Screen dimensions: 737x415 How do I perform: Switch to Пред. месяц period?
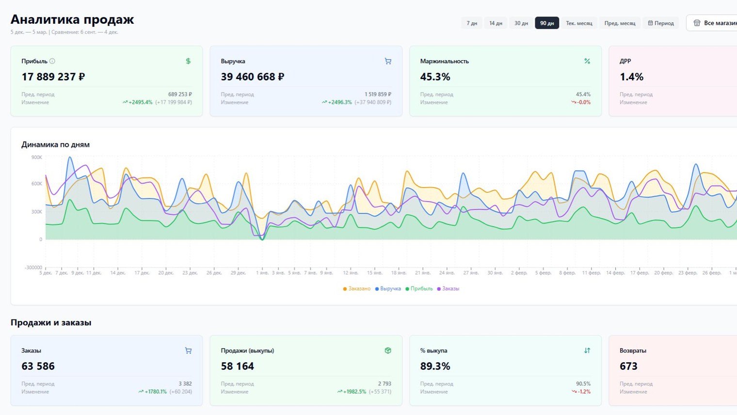620,23
